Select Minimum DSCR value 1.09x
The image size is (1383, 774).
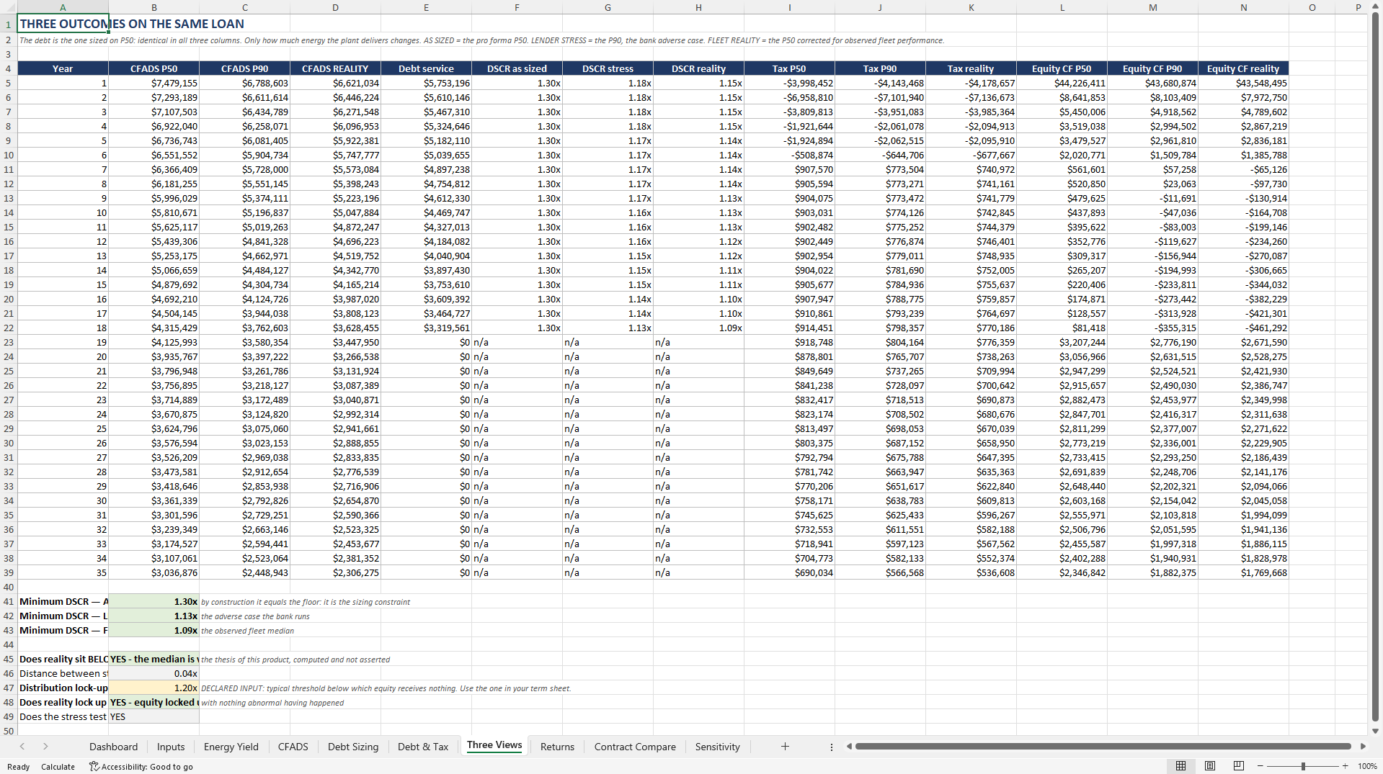click(x=154, y=630)
